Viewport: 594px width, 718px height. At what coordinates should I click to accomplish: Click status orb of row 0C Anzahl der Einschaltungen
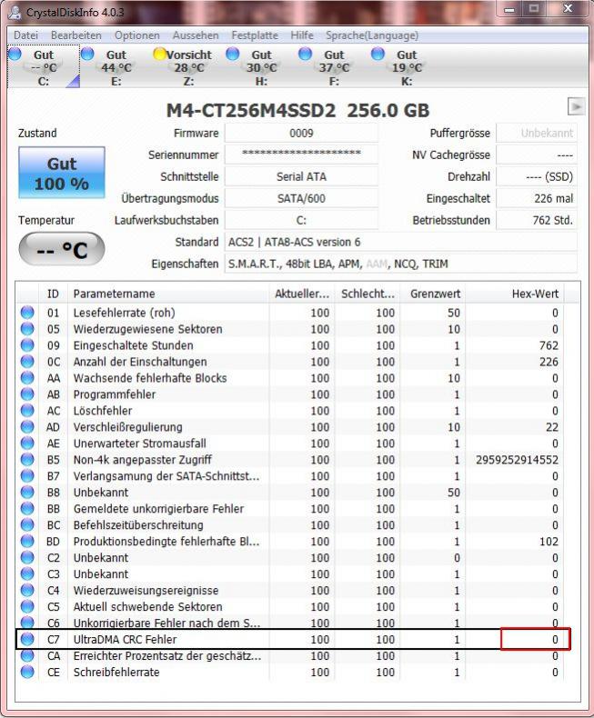point(27,362)
